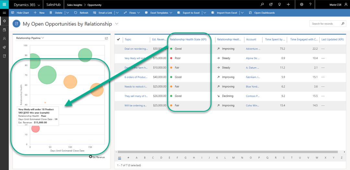Expand the Relationship Pipeline chart pane icon
The width and height of the screenshot is (350, 170).
point(106,38)
